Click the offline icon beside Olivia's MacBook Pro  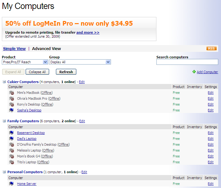[11, 98]
